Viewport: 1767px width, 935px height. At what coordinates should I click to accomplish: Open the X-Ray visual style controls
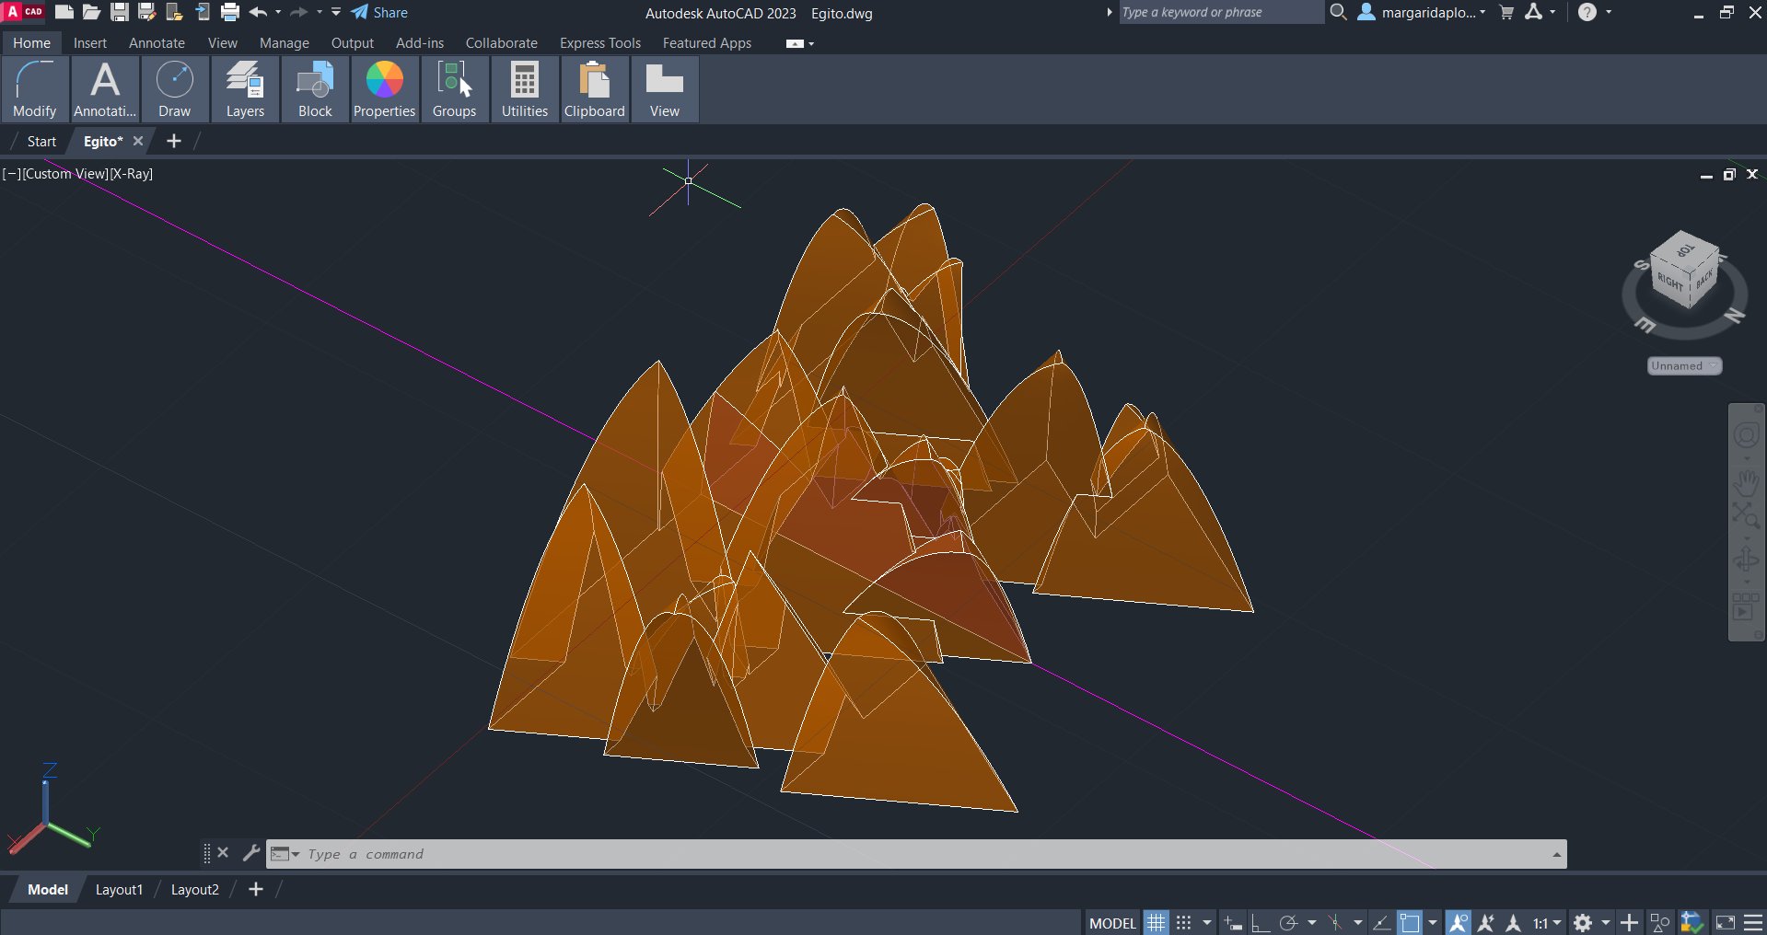pos(132,174)
